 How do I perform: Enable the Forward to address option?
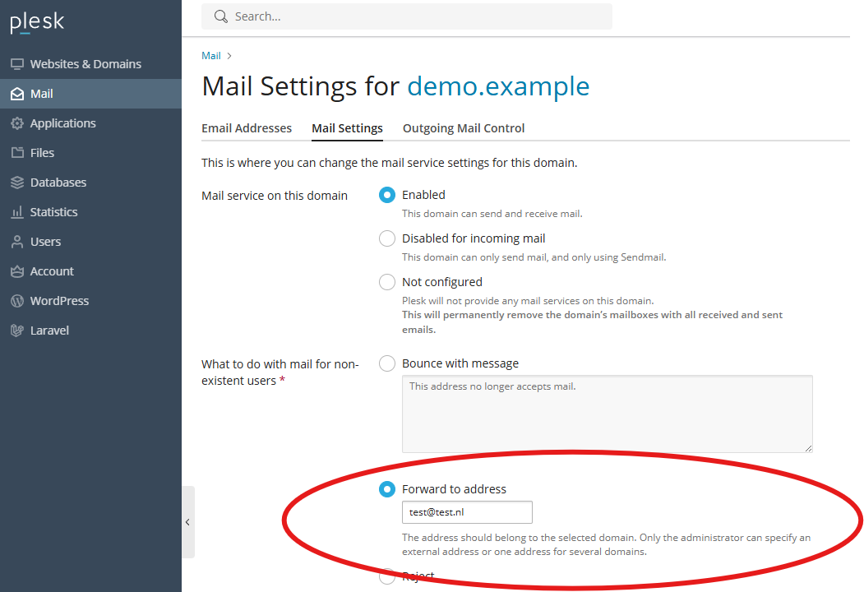[x=387, y=488]
